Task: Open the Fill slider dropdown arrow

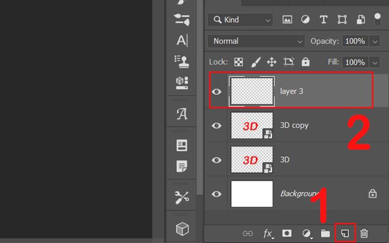Action: (x=375, y=63)
